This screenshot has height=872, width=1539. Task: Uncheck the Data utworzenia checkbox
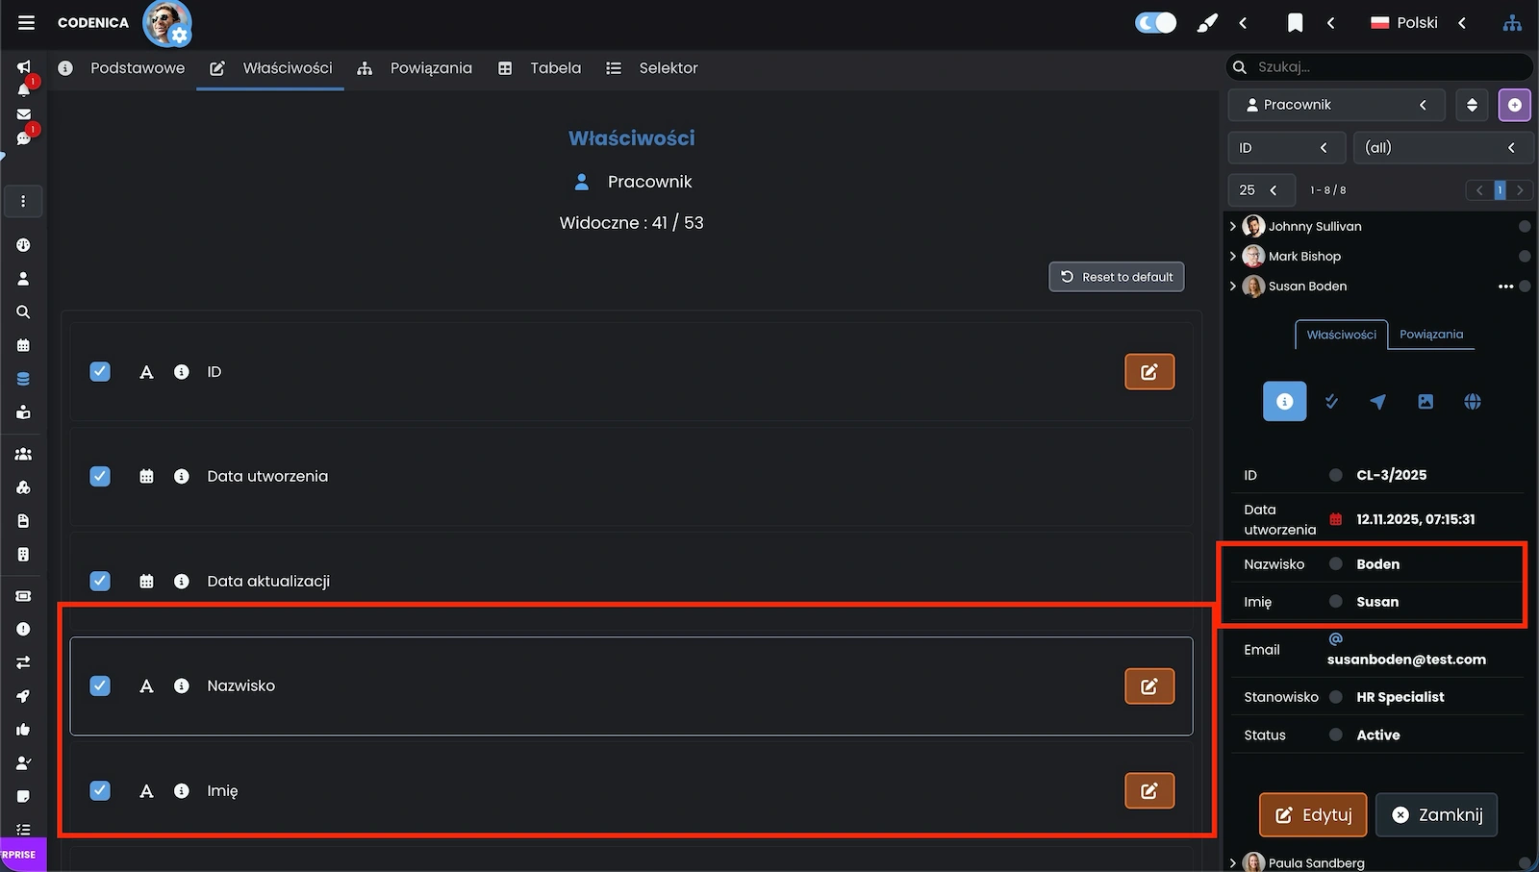(100, 477)
